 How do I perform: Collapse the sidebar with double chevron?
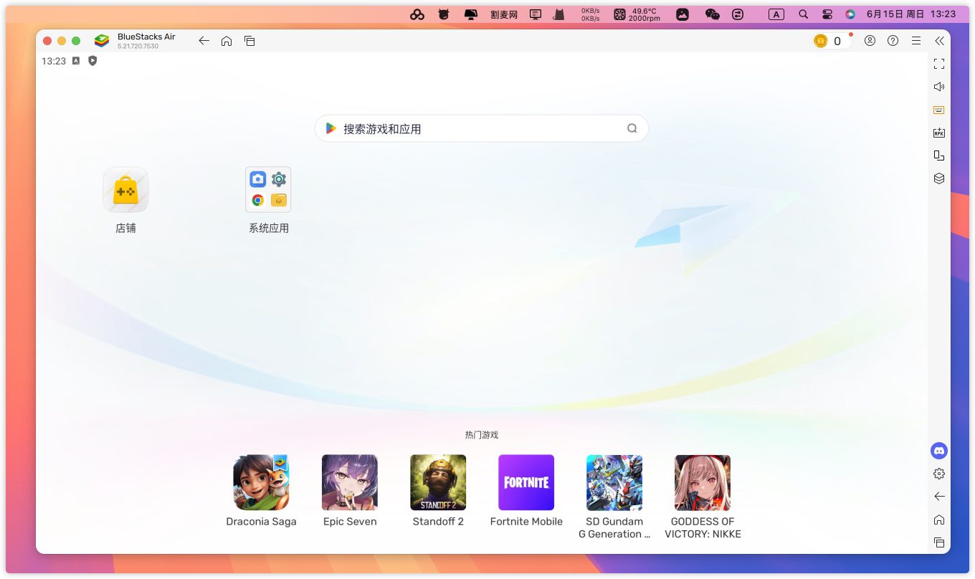[x=939, y=41]
